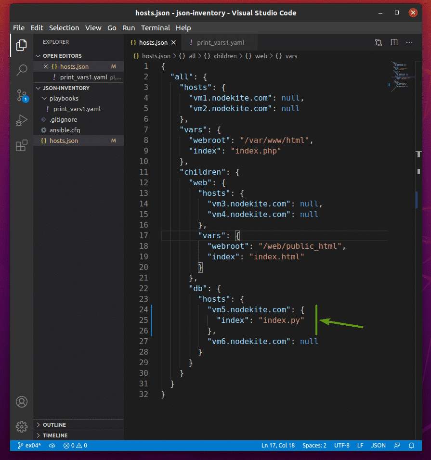Image resolution: width=431 pixels, height=460 pixels.
Task: Collapse the playbooks folder
Action: (x=44, y=98)
